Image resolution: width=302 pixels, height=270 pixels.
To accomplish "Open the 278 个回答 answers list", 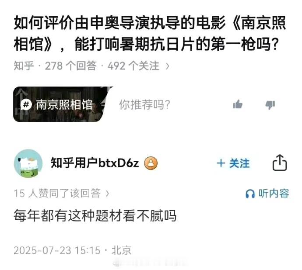I will [x=70, y=66].
